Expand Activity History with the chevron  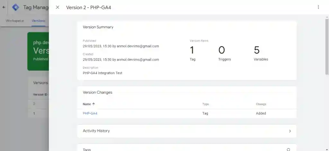coord(290,131)
